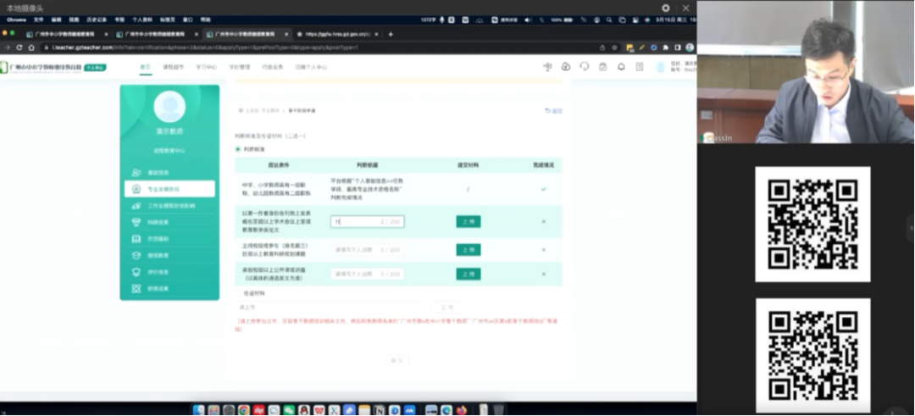Open the 书签 menu in the menu bar
915x416 pixels.
tap(119, 19)
